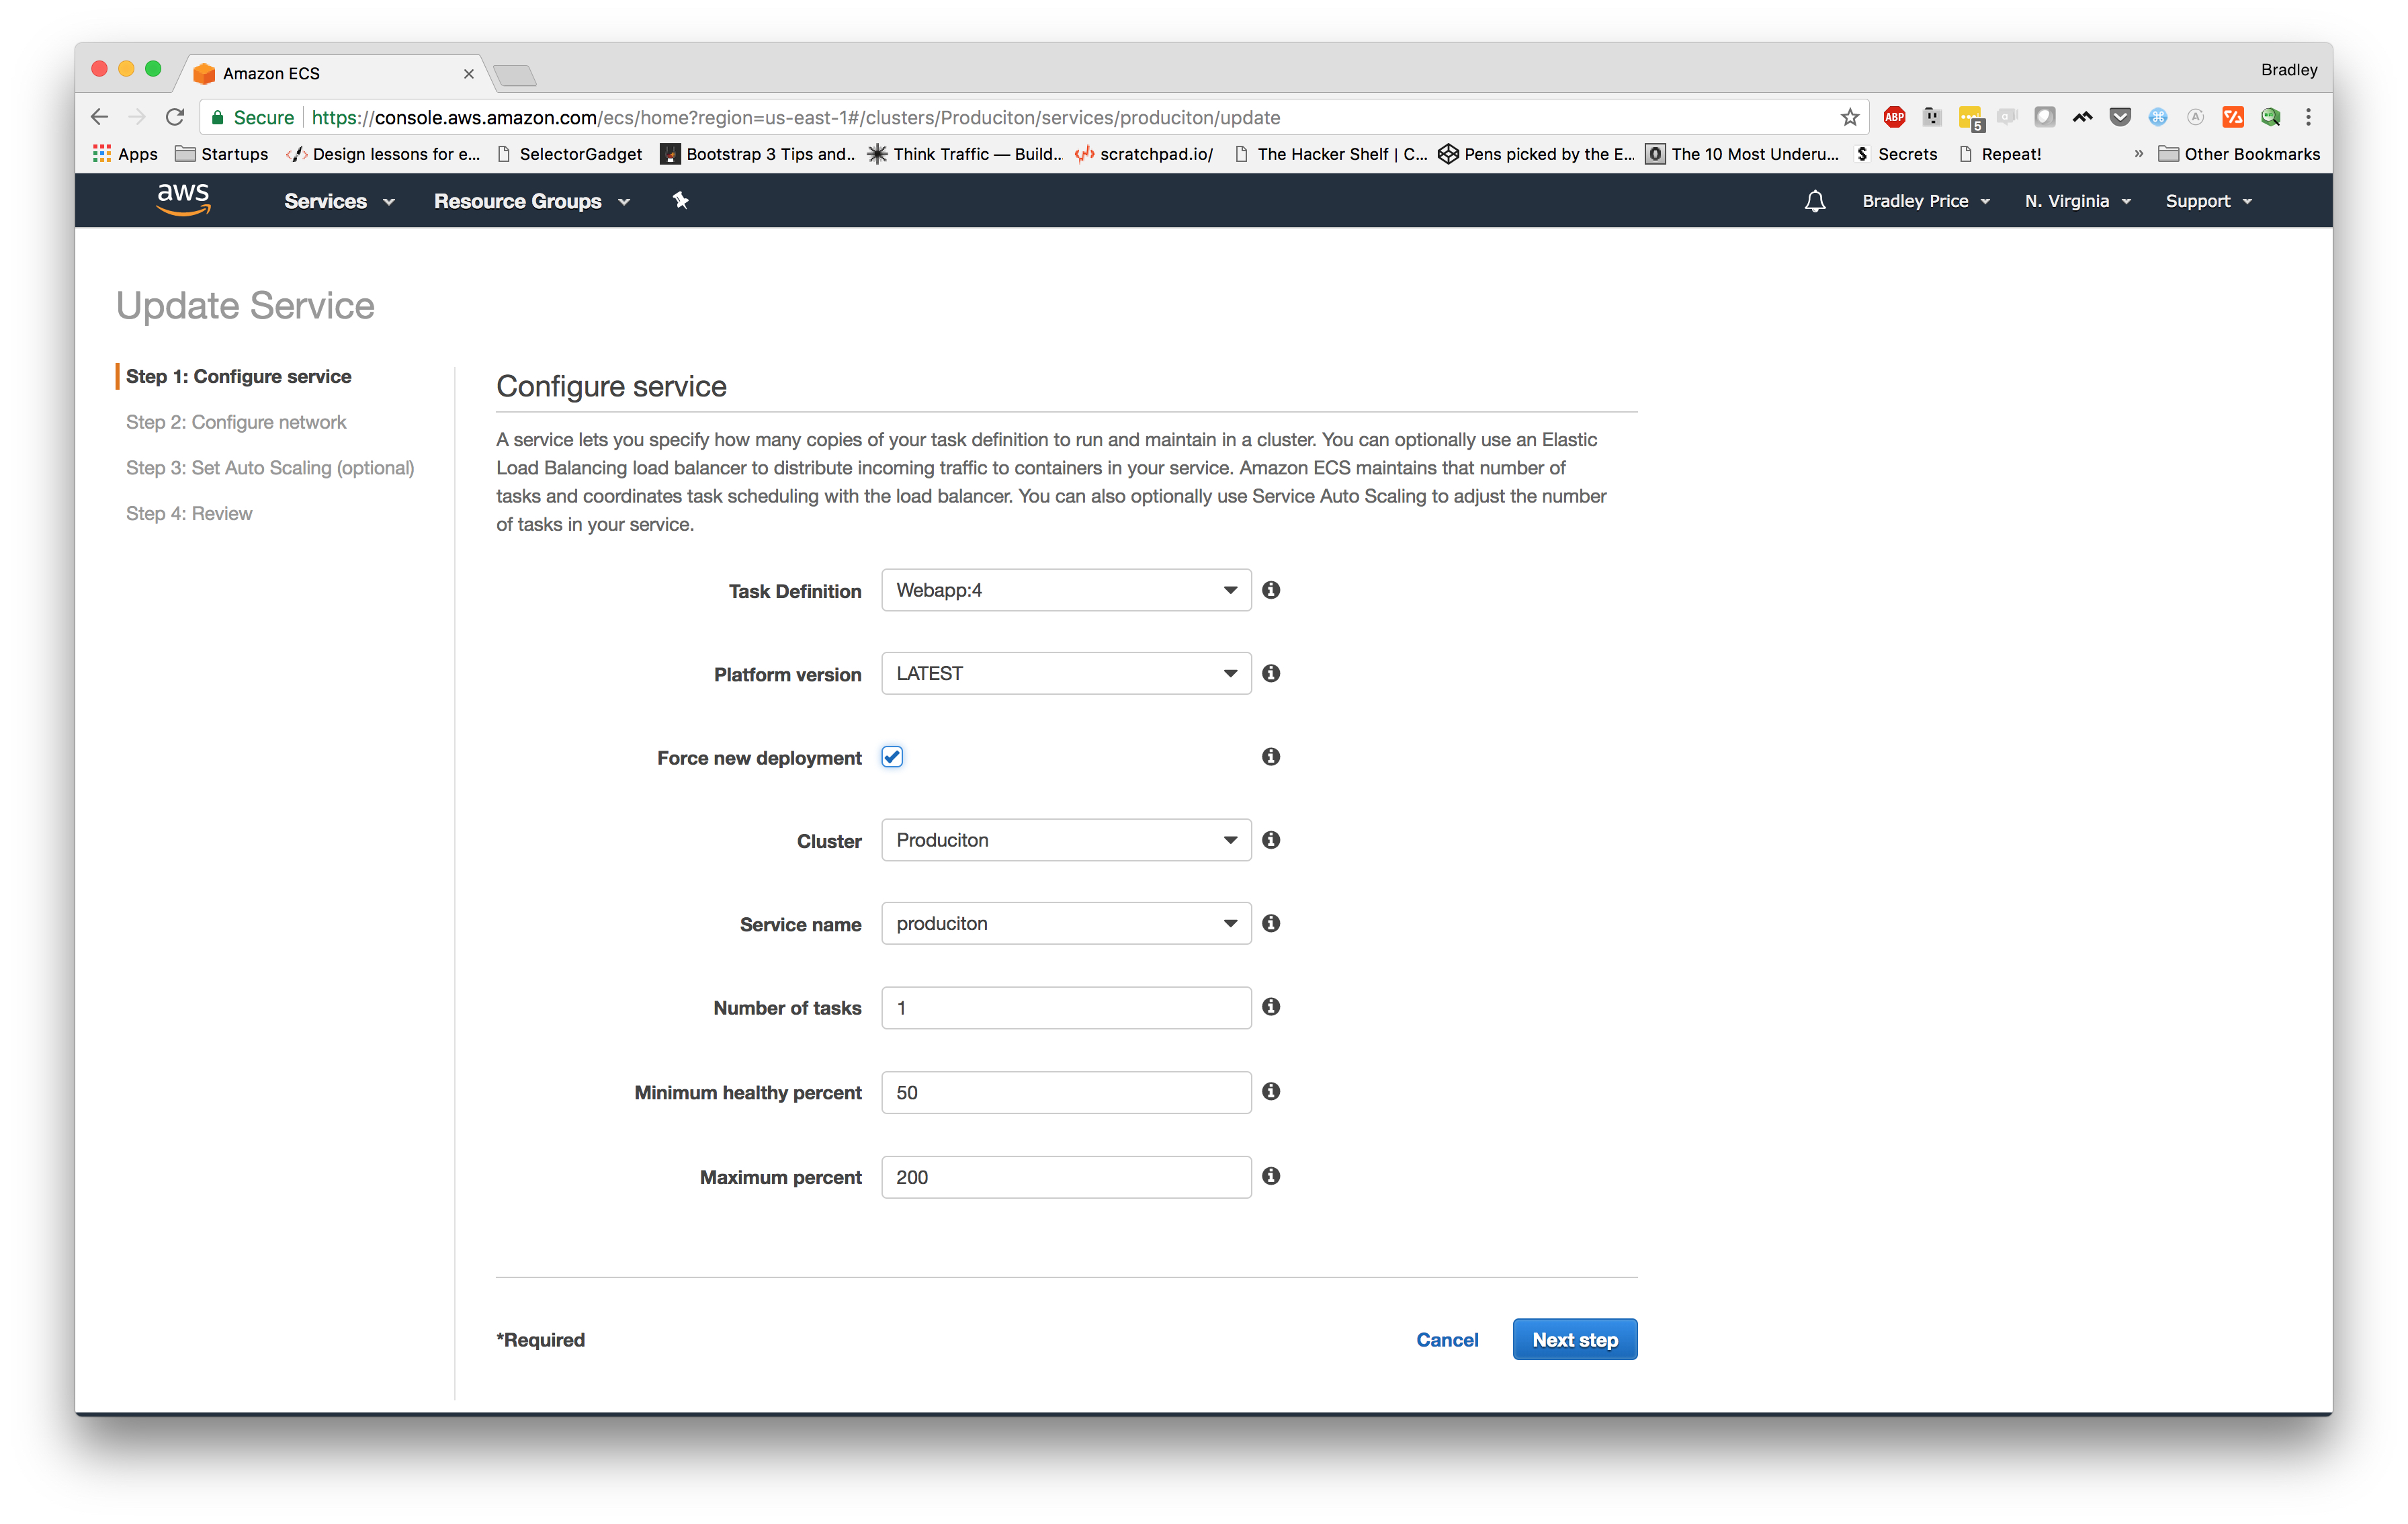Show hidden bookmarks with the chevron
Screen dimensions: 2408x1524
click(2139, 154)
